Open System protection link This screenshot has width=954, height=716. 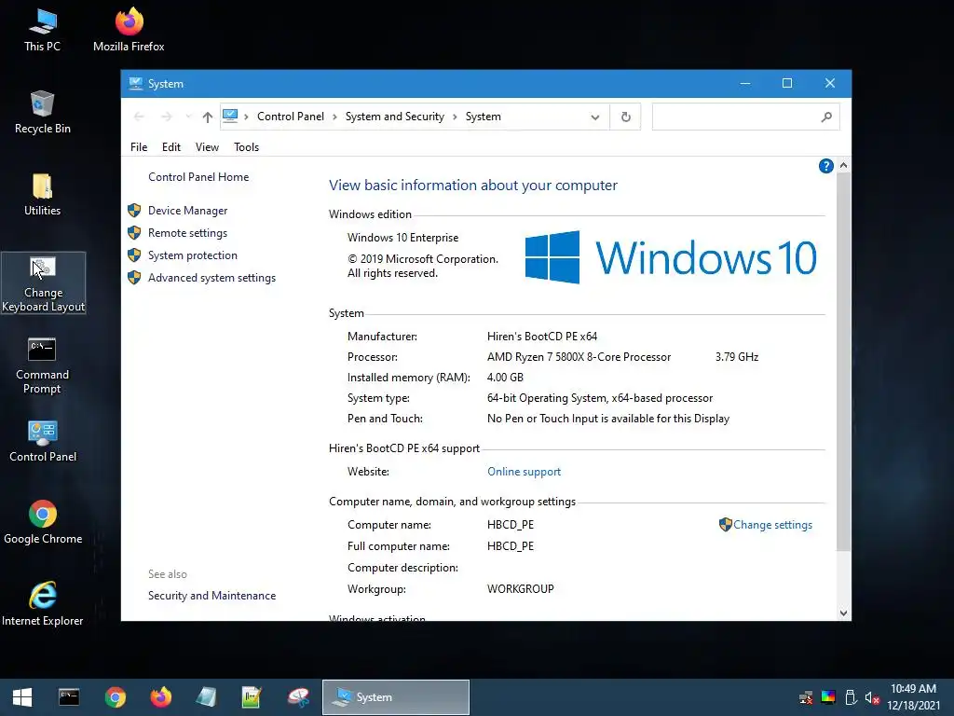192,255
